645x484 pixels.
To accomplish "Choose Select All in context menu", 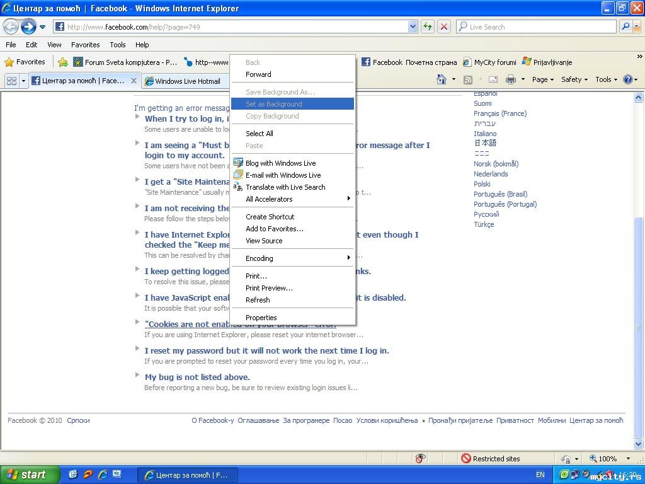I will point(292,134).
